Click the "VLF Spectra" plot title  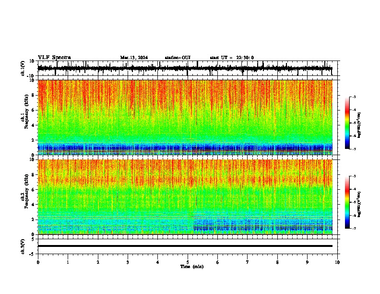(54, 58)
